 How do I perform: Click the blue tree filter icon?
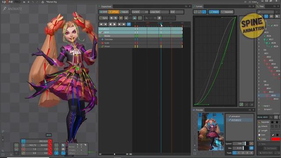click(267, 16)
